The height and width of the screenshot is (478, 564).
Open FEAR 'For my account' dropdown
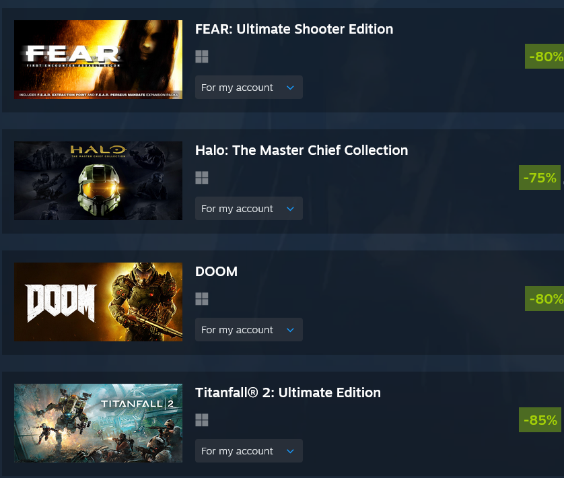point(249,88)
